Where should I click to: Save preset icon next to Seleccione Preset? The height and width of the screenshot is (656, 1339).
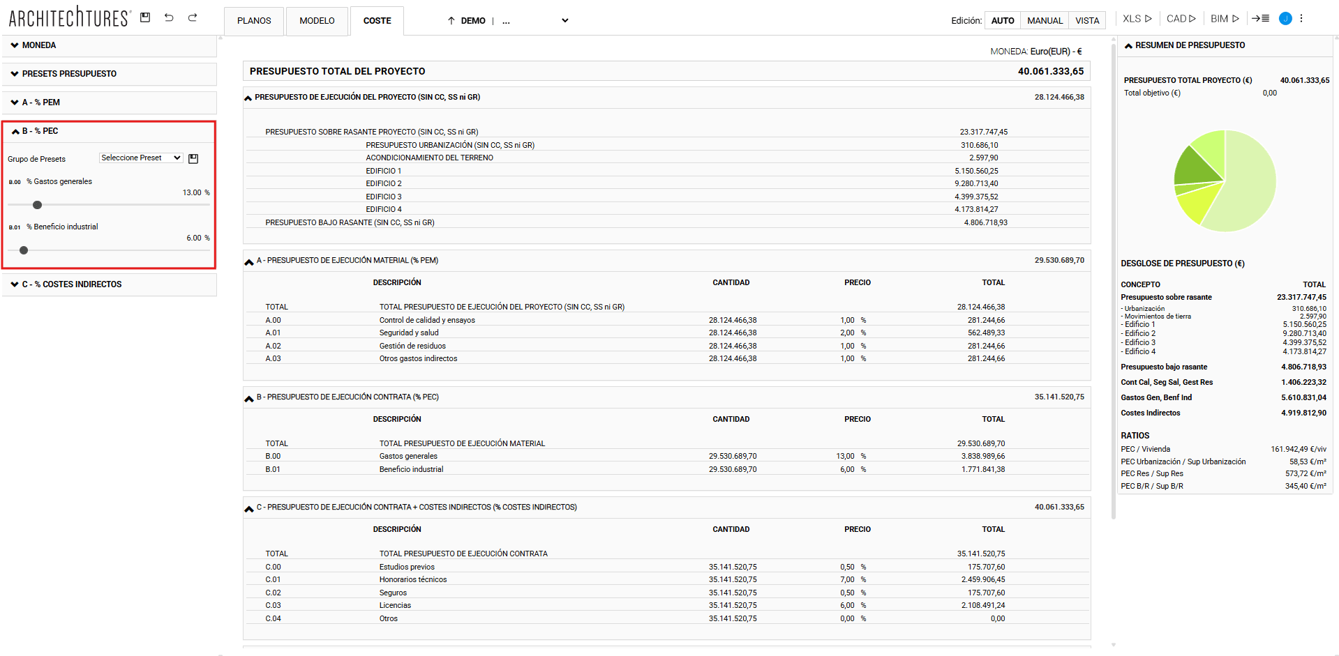pos(193,159)
